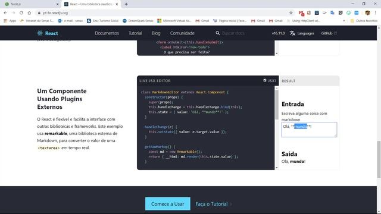The height and width of the screenshot is (214, 381).
Task: Open e-mail - senac bookmark
Action: pyautogui.click(x=70, y=21)
